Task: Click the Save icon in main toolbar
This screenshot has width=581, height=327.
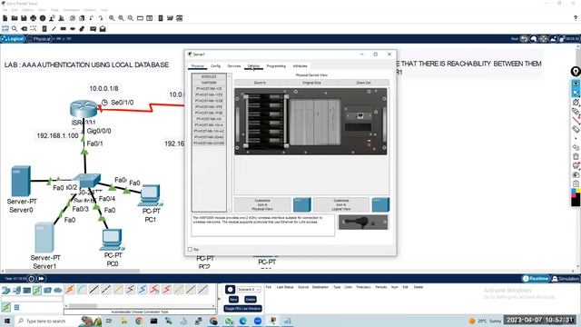Action: click(24, 18)
